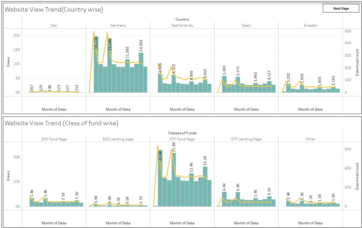The width and height of the screenshot is (362, 228).
Task: Click the Website View Trend(Country wise) title
Action: [54, 10]
